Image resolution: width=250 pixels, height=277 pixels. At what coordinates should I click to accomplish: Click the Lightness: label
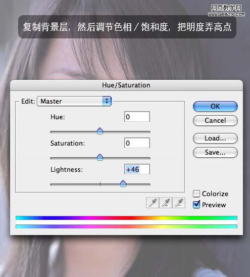point(67,170)
